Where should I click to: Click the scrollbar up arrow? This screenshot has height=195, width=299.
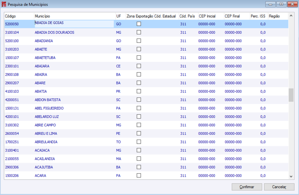291,16
